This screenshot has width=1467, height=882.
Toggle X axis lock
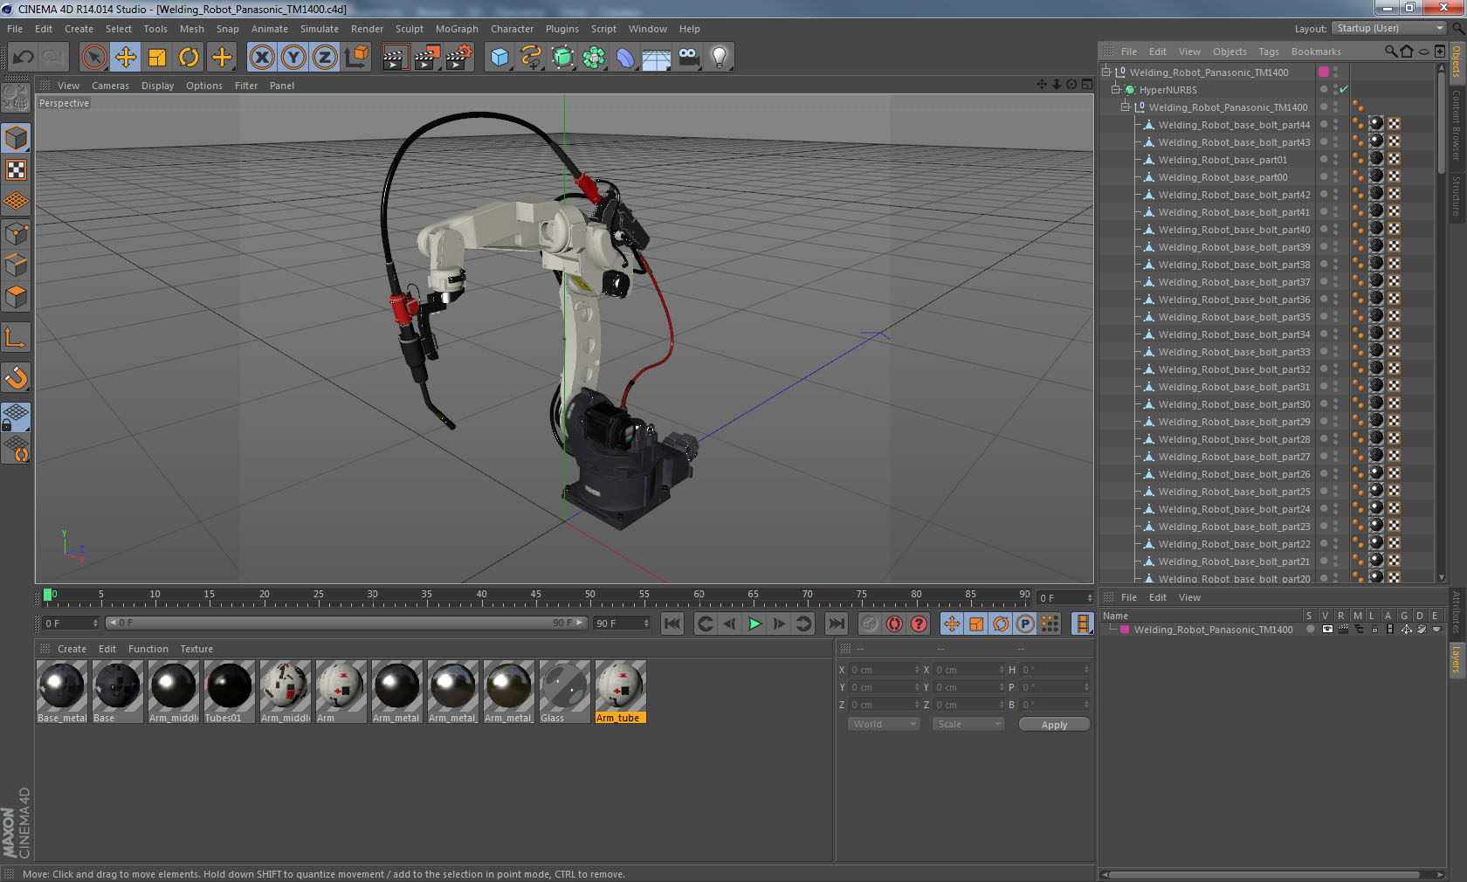click(x=261, y=58)
